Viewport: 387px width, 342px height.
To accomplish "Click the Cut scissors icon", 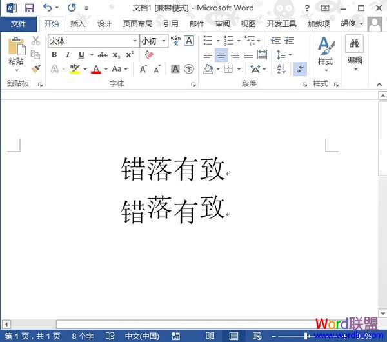I will 36,41.
